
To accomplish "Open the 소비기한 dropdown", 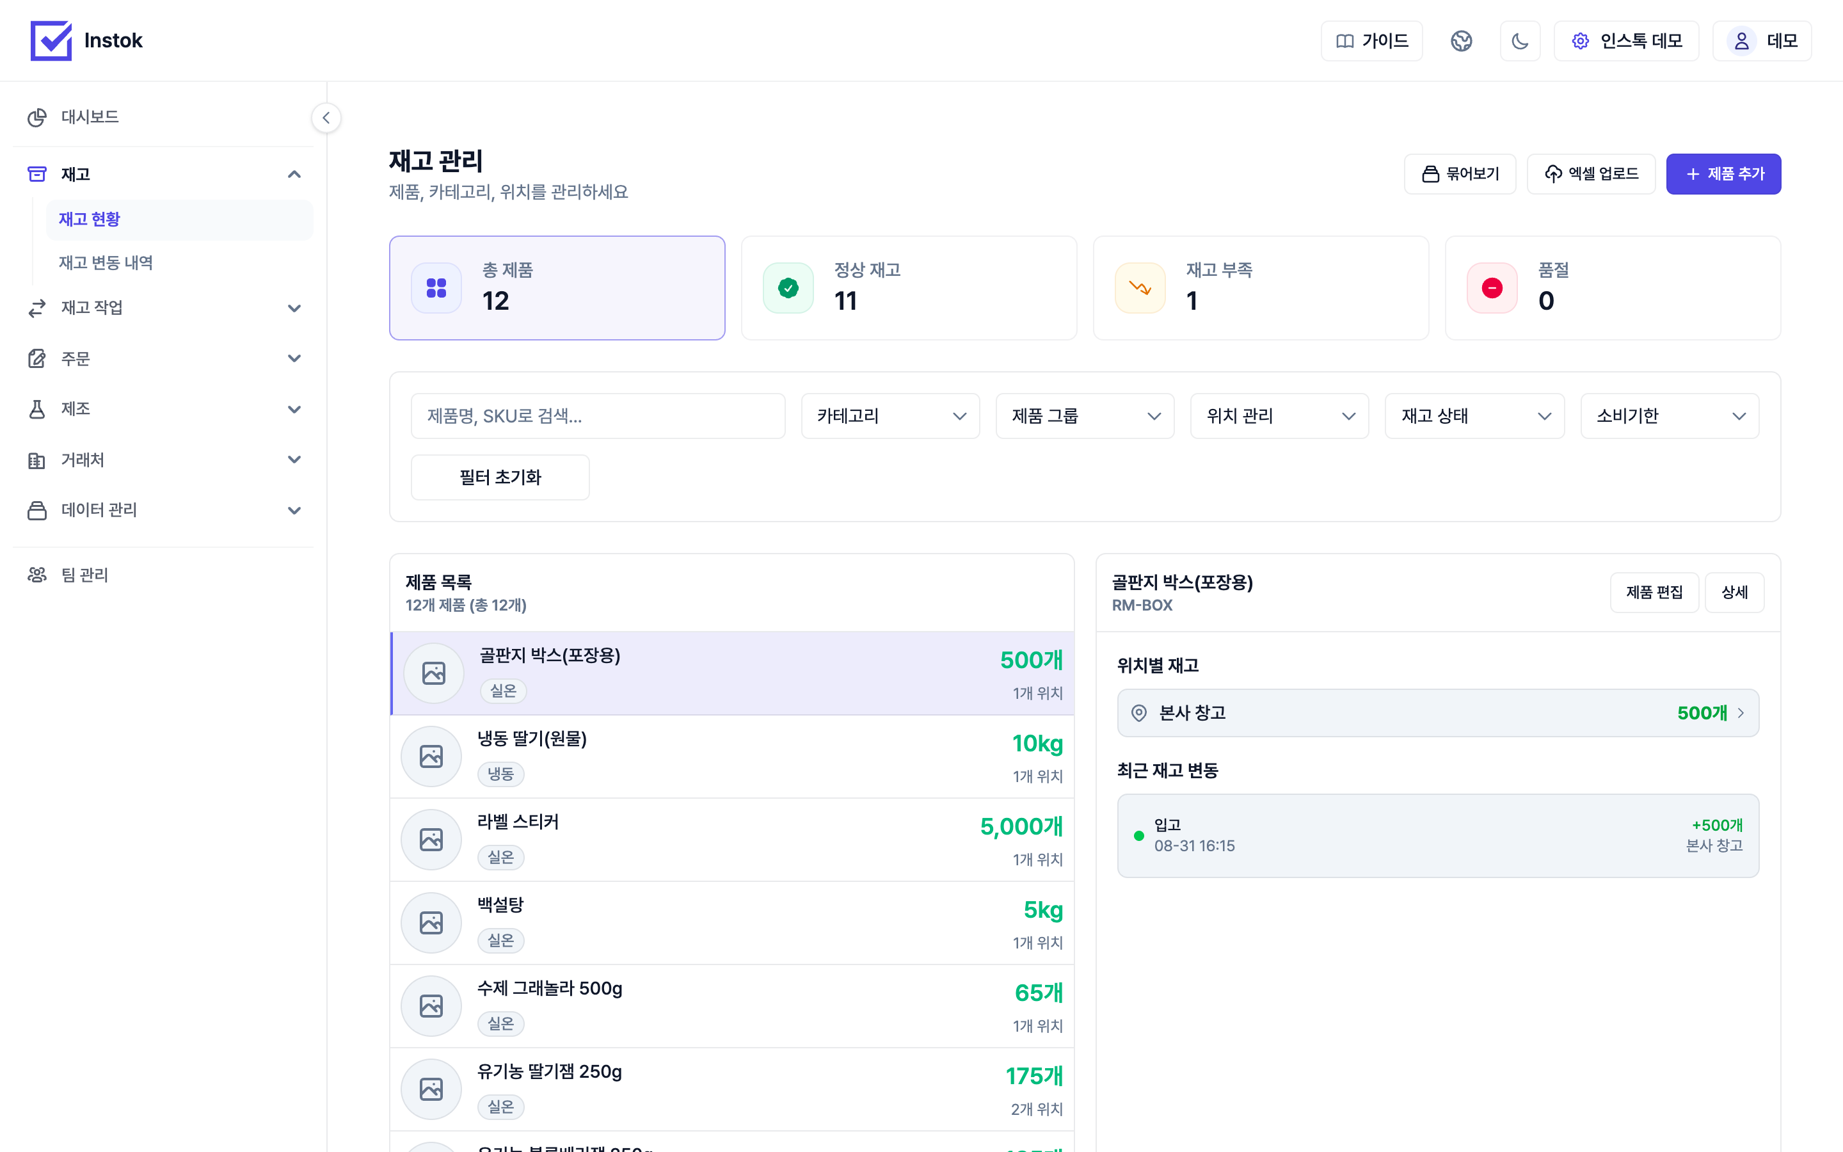I will pos(1670,416).
